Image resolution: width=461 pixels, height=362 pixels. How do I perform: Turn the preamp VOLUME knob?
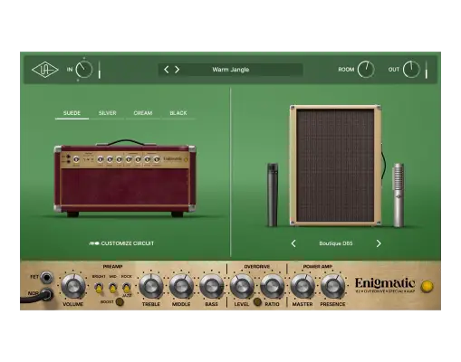click(x=73, y=286)
